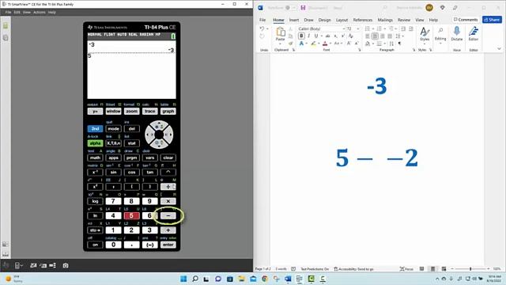Toggle center alignment in Word
506x285 pixels.
coord(375,36)
